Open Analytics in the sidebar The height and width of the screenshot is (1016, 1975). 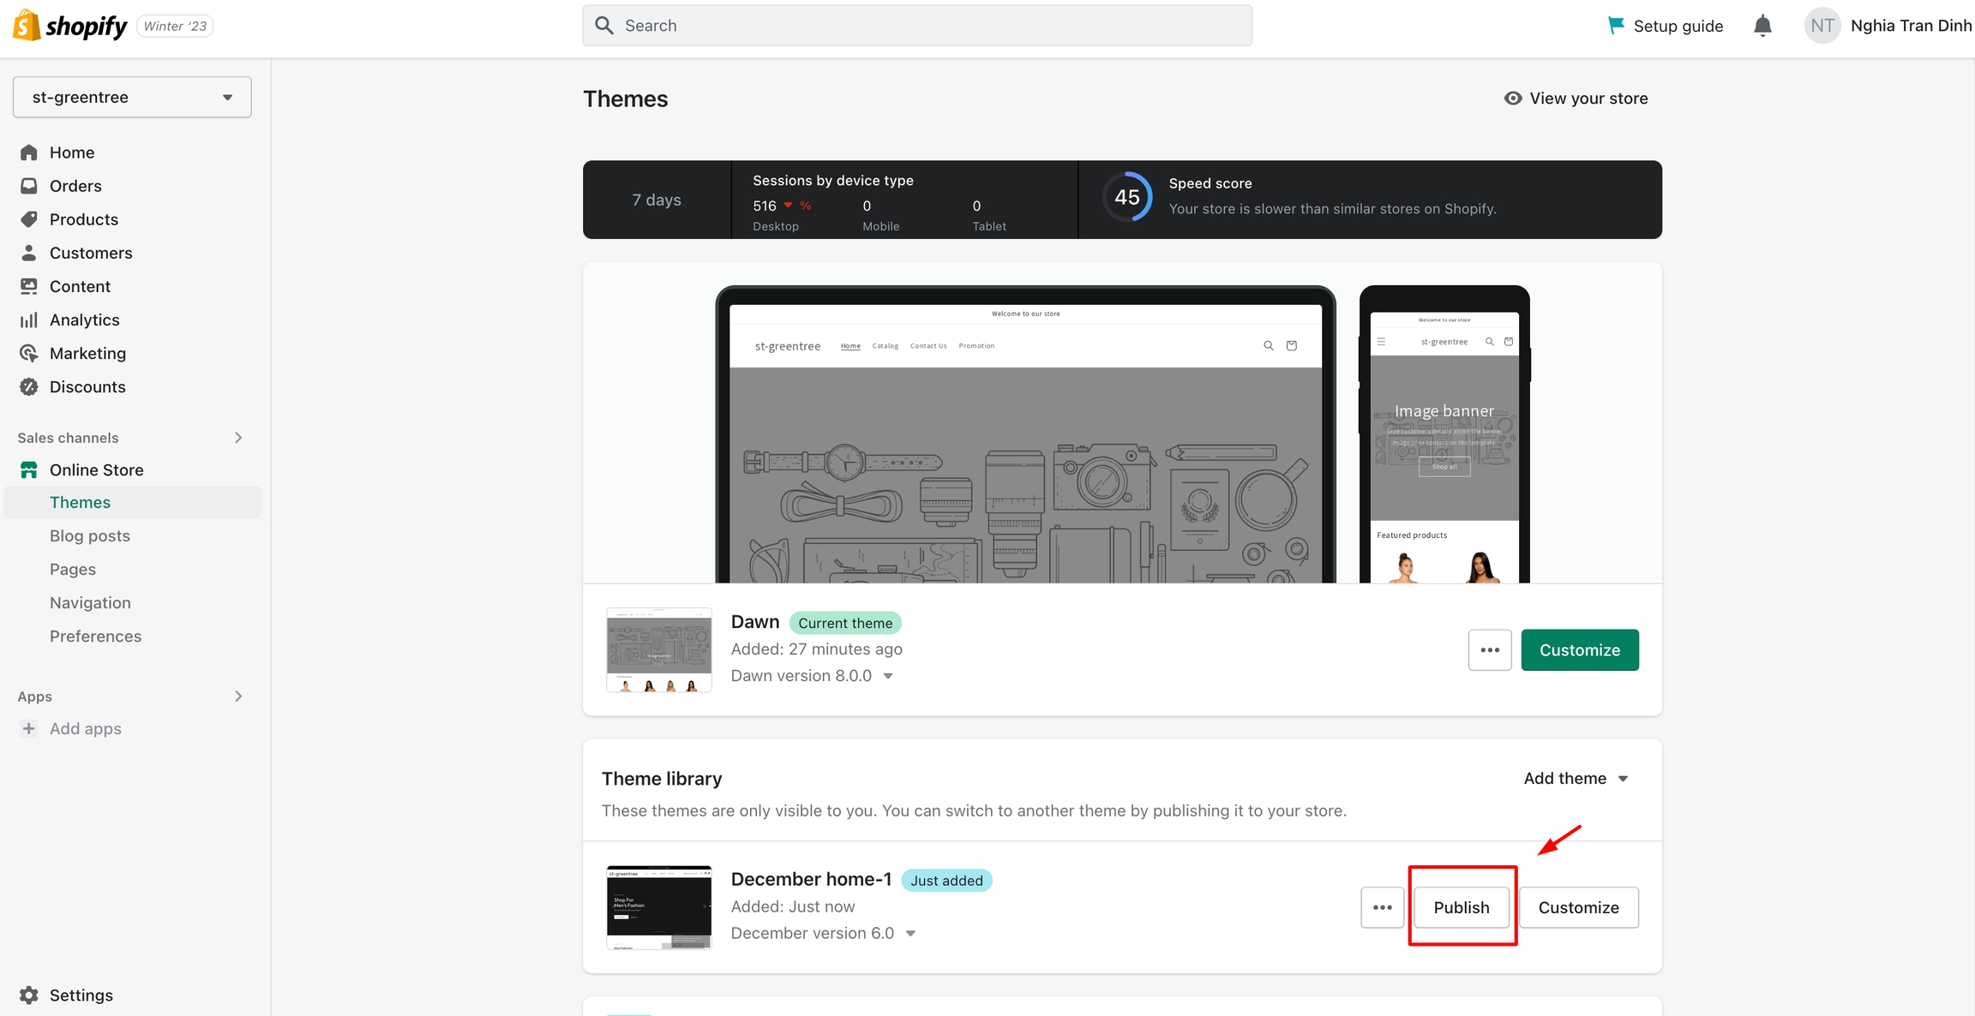(84, 320)
